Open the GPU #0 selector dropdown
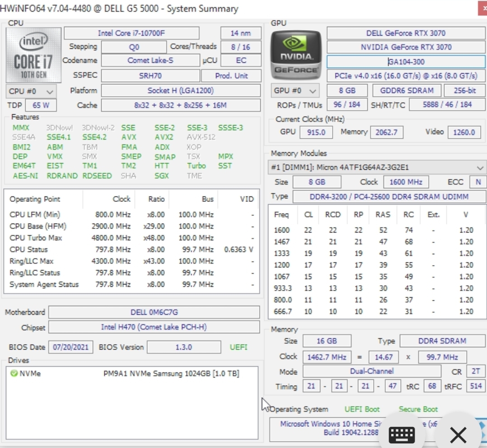This screenshot has width=487, height=448. point(295,91)
